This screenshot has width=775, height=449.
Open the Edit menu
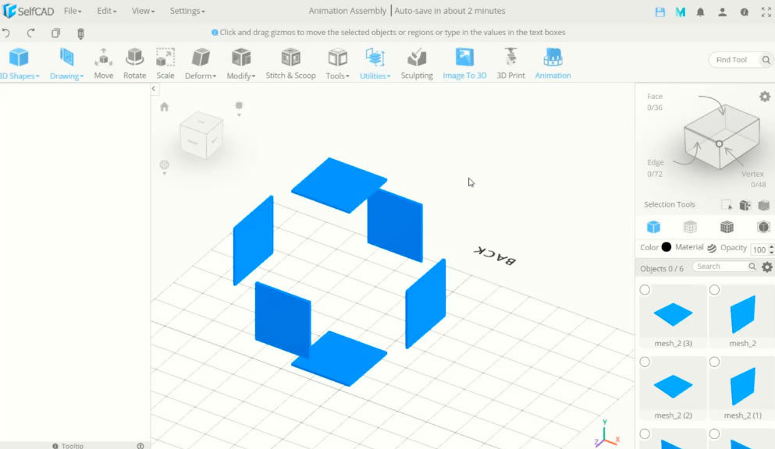point(107,11)
